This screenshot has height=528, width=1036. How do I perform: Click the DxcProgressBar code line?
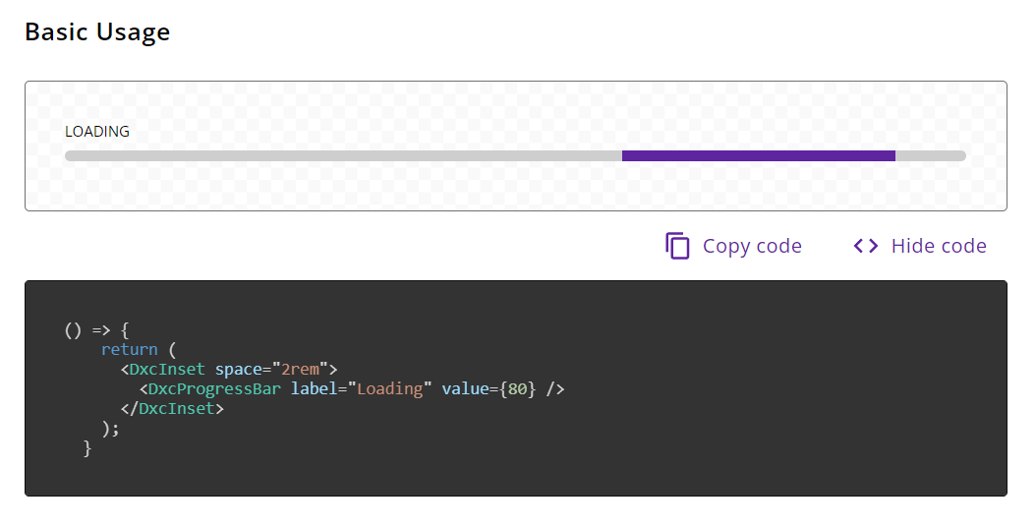[x=352, y=389]
